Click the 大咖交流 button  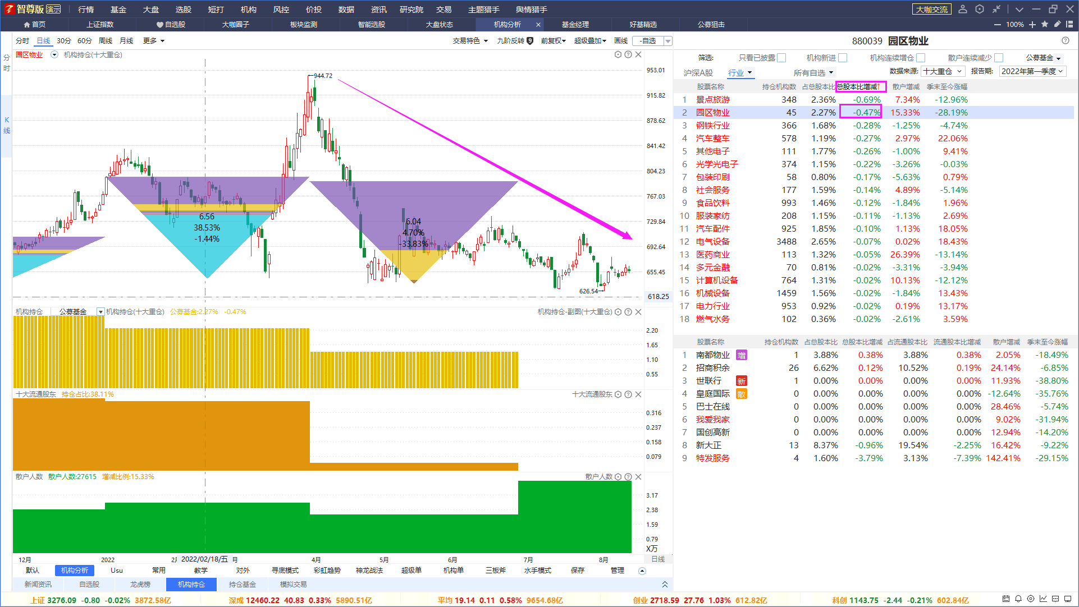pyautogui.click(x=932, y=9)
